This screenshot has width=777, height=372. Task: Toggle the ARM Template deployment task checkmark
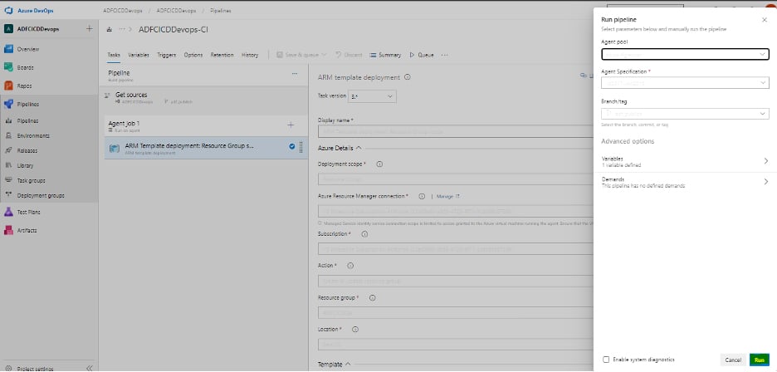pyautogui.click(x=292, y=146)
